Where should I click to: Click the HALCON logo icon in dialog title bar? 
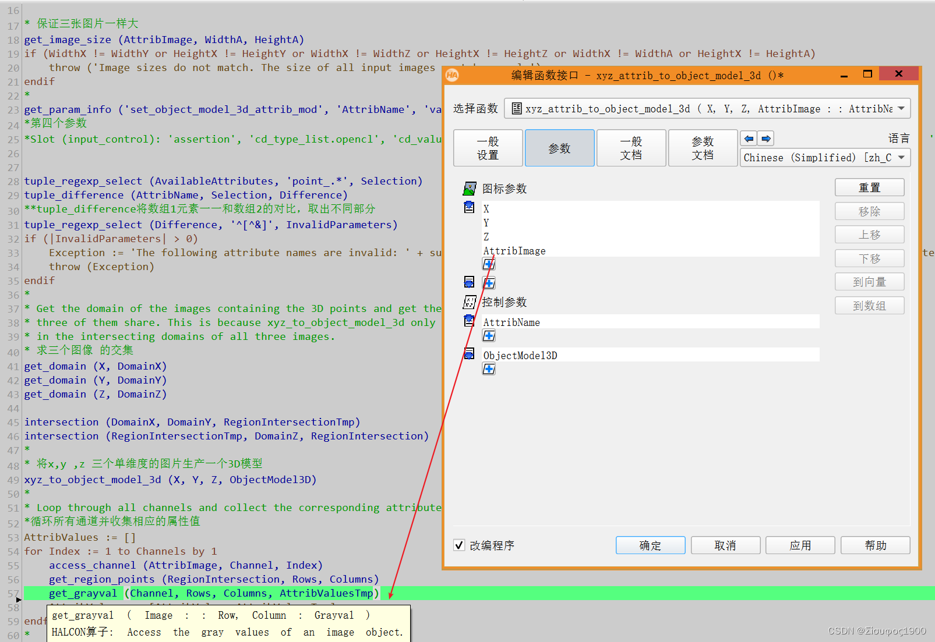point(452,75)
